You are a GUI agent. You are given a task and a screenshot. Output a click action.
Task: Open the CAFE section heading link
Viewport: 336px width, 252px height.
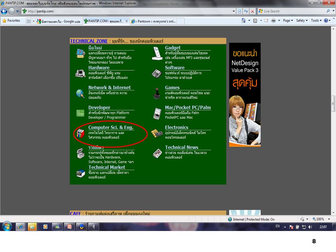(x=76, y=213)
